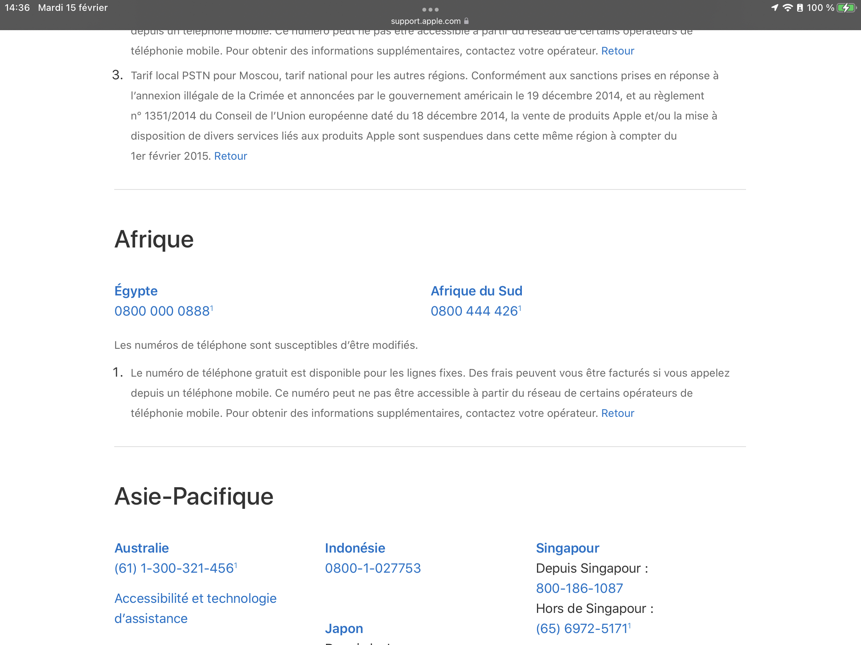
Task: Open the Australie country link
Action: (x=141, y=548)
